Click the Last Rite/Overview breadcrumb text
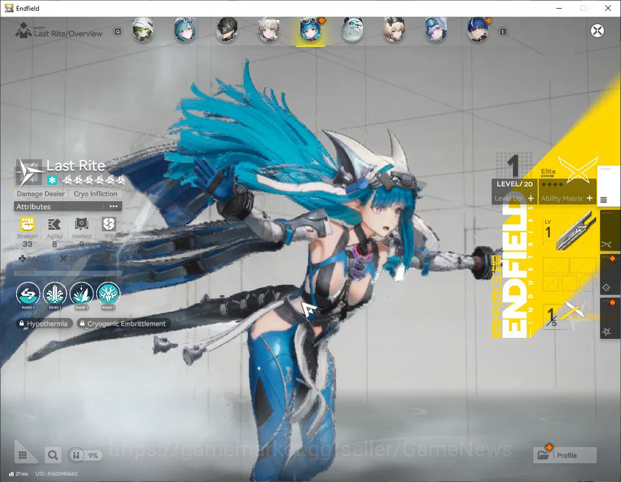 pyautogui.click(x=68, y=34)
